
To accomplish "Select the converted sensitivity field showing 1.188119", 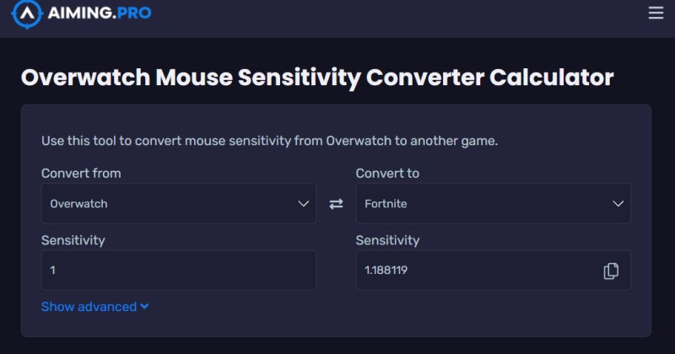I will coord(477,271).
